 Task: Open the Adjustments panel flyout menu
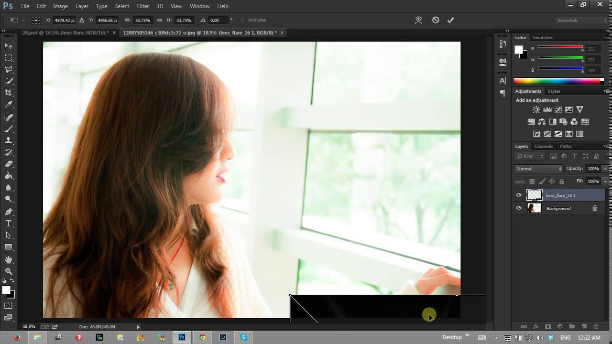(607, 91)
